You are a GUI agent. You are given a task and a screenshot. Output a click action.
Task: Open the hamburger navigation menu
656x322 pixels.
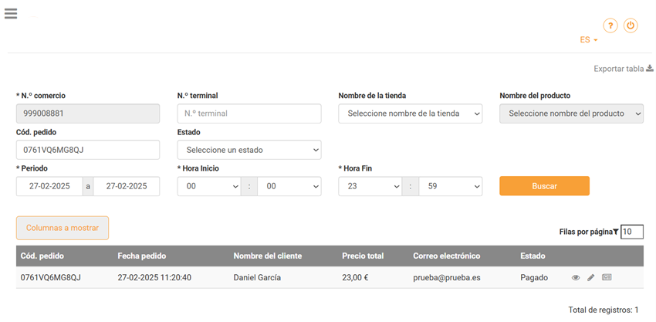tap(11, 13)
